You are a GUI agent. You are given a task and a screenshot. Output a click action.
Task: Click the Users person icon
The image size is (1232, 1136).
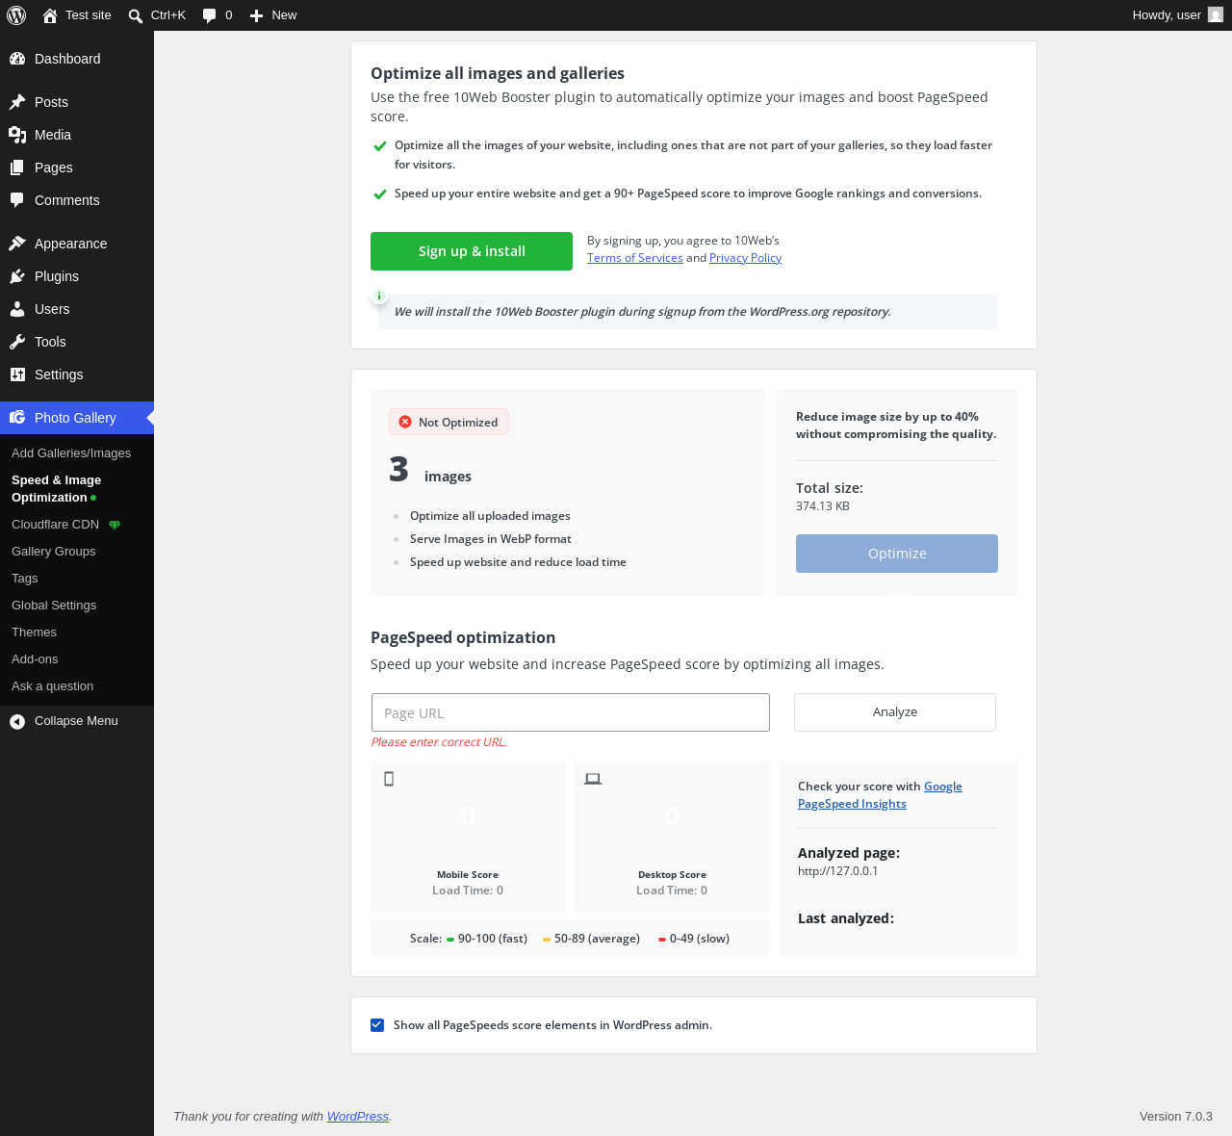pyautogui.click(x=17, y=309)
